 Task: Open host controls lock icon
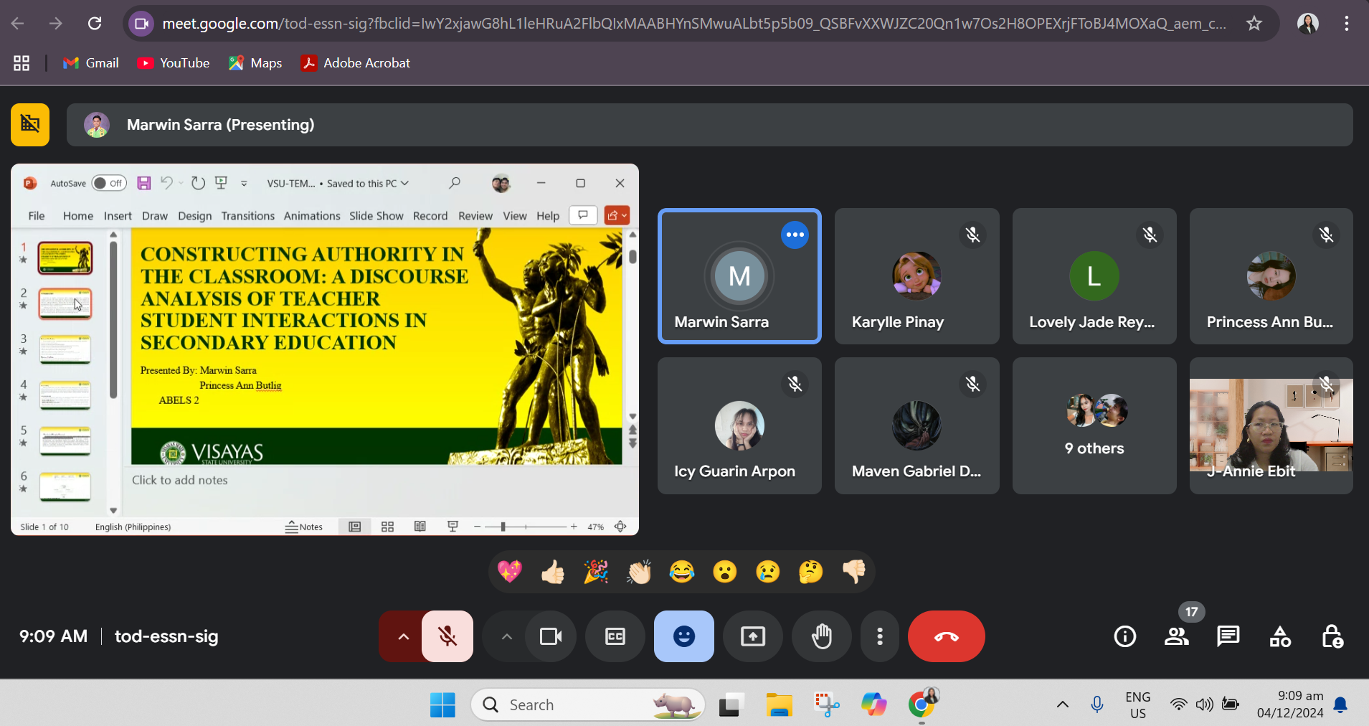(x=1332, y=636)
